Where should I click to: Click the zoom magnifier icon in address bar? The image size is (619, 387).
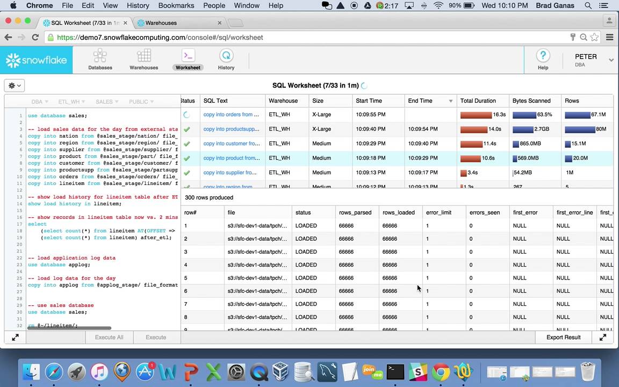click(584, 37)
